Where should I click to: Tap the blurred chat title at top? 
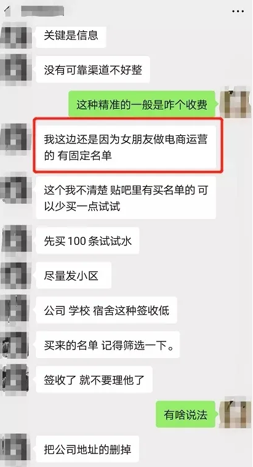42,11
